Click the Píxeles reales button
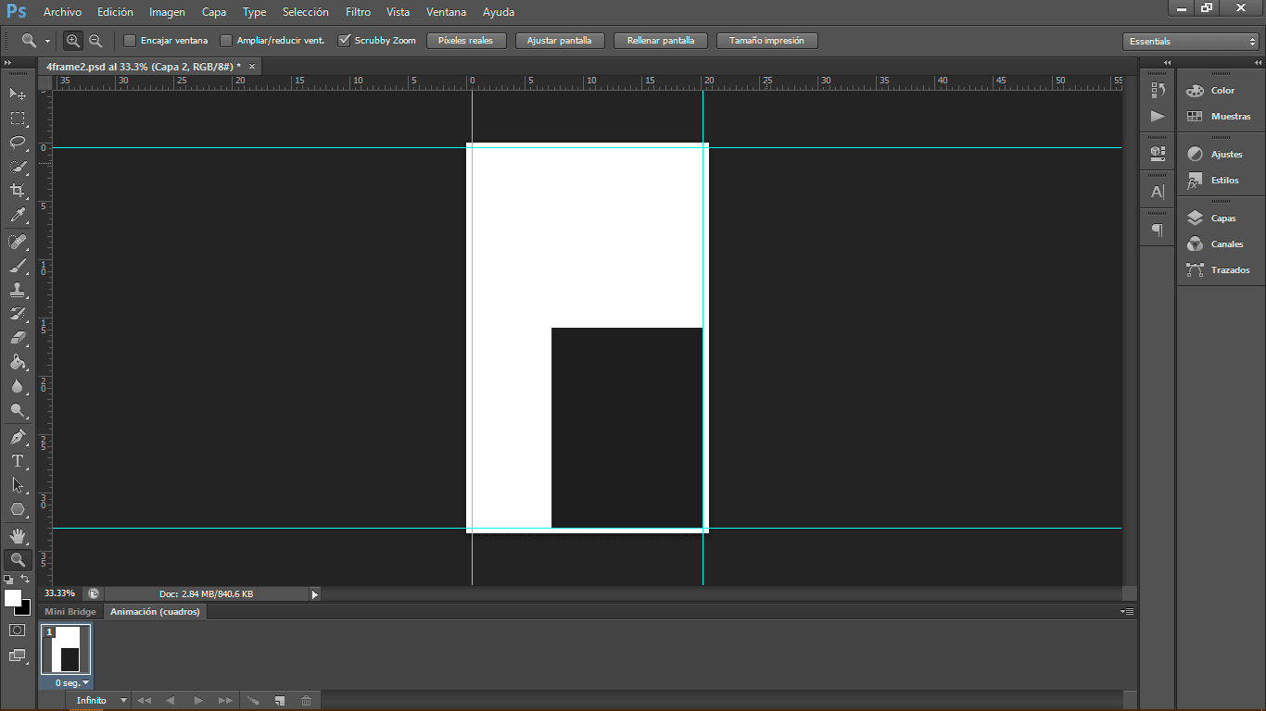Image resolution: width=1266 pixels, height=711 pixels. (x=465, y=41)
